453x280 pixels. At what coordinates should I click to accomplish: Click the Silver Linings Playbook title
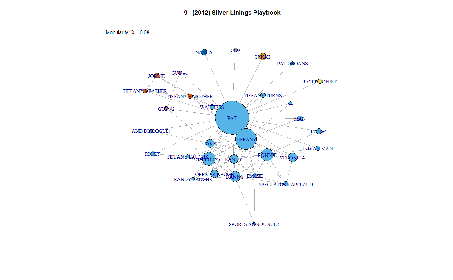232,13
